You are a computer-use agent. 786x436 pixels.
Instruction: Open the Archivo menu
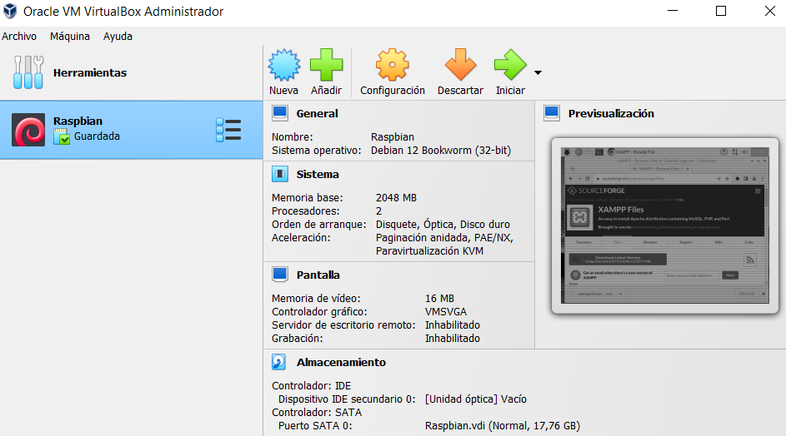click(x=19, y=36)
